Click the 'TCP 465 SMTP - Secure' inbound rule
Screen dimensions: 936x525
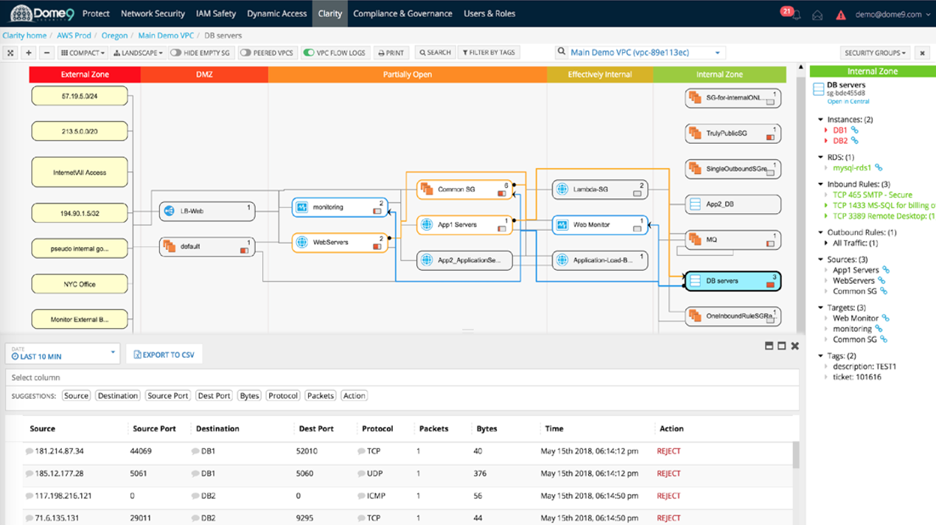(x=873, y=195)
